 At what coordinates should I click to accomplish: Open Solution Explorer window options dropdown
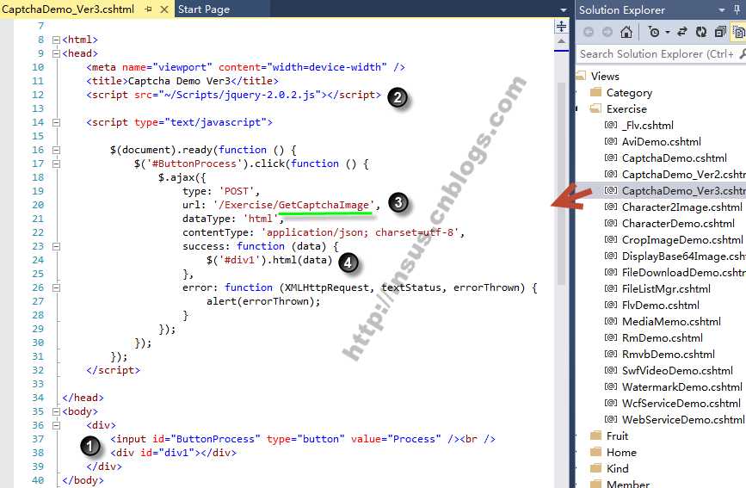(722, 10)
